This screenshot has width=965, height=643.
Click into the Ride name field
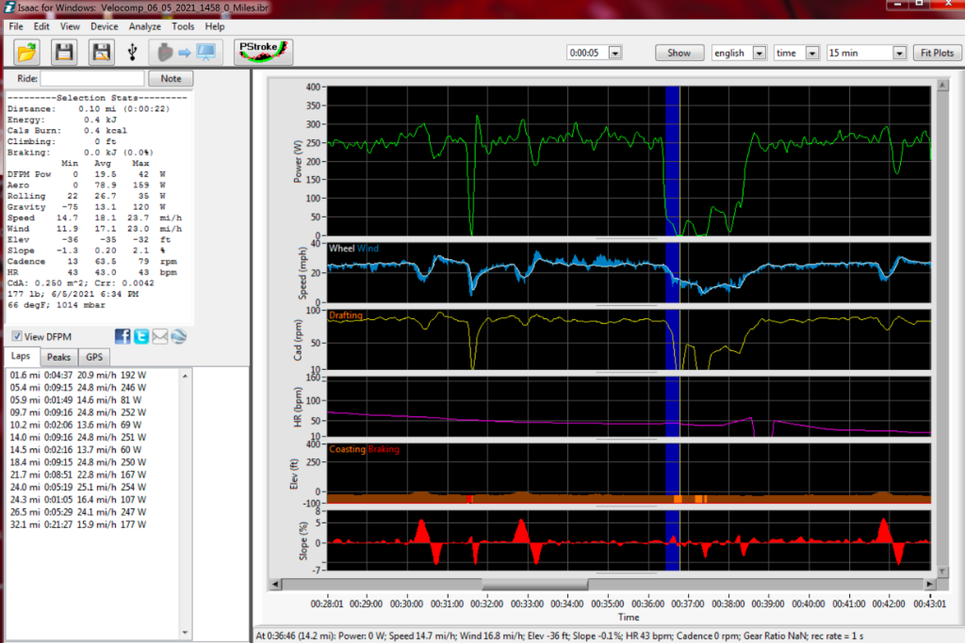coord(92,79)
